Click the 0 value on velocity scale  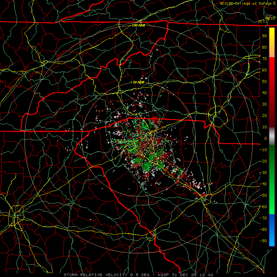point(266,138)
